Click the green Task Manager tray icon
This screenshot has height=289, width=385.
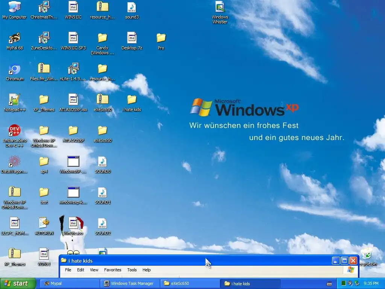tap(344, 283)
